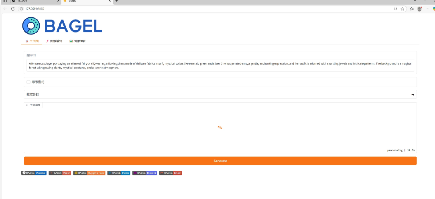
Task: Open the BAGEL Hugging Face badge link
Action: pos(89,173)
